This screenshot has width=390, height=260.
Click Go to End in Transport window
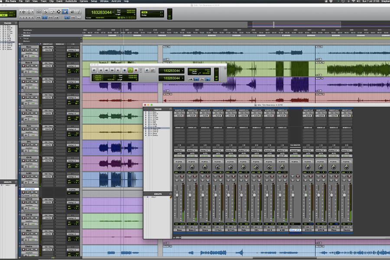click(118, 70)
